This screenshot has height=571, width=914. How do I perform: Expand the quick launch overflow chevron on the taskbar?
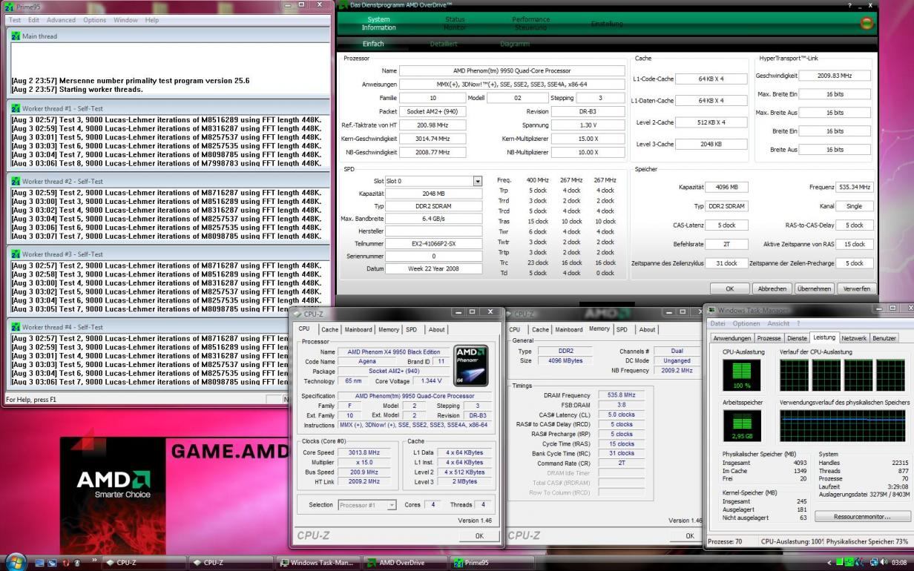[x=94, y=560]
